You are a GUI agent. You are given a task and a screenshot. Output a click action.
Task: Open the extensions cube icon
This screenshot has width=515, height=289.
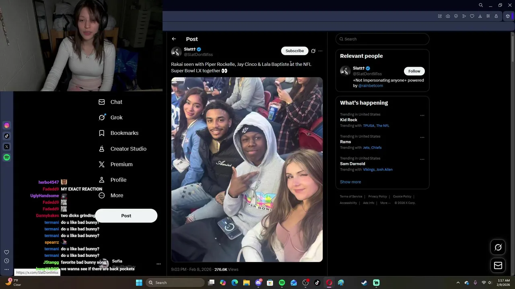point(508,16)
